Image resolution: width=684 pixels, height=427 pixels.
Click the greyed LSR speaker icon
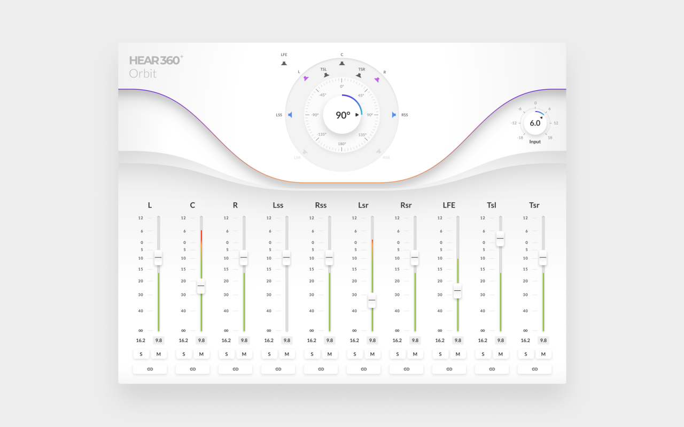tap(305, 152)
